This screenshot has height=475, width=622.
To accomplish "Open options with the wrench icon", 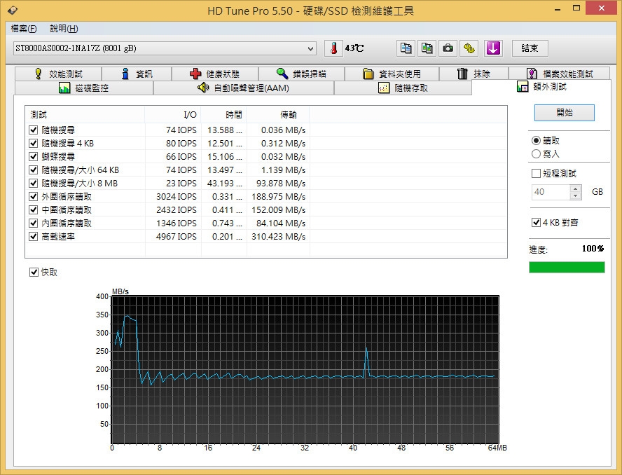I will coord(469,48).
